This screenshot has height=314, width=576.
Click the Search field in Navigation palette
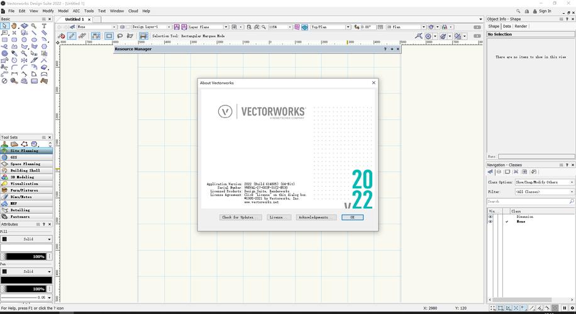[x=531, y=202]
